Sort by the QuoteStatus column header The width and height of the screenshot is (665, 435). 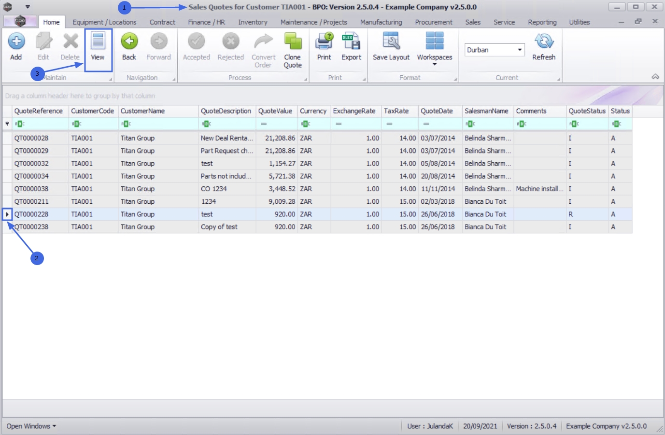pos(587,111)
